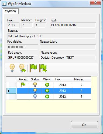Click the empty Nazwa działu field
103x134 pixels.
point(68,47)
